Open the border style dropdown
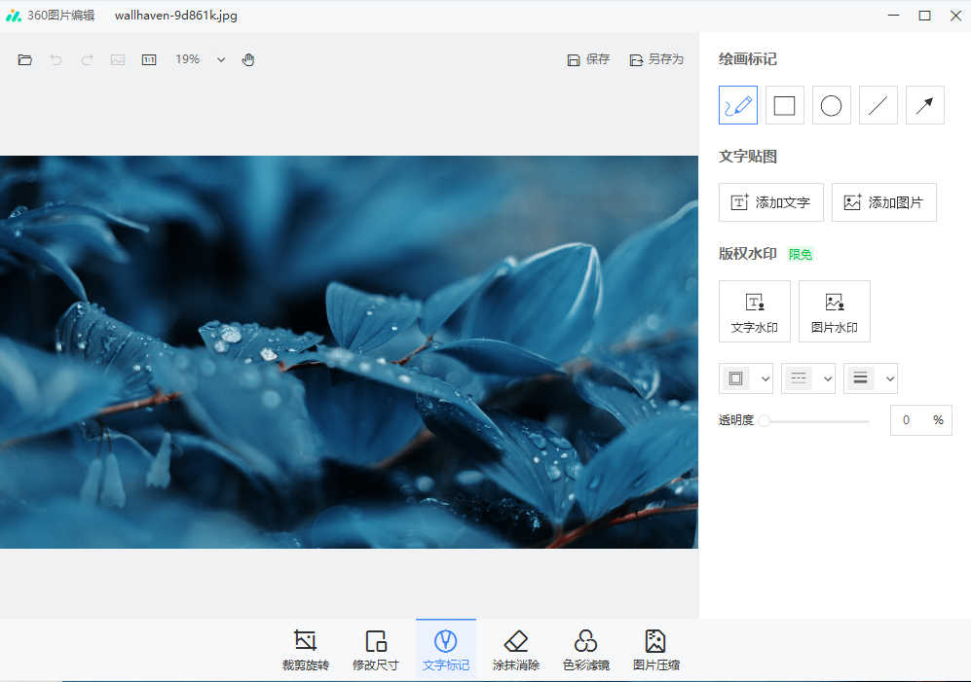 [746, 378]
